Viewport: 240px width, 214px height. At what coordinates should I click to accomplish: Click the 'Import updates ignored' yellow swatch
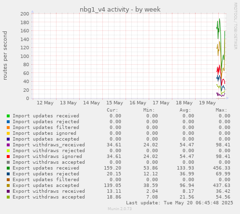[8, 133]
